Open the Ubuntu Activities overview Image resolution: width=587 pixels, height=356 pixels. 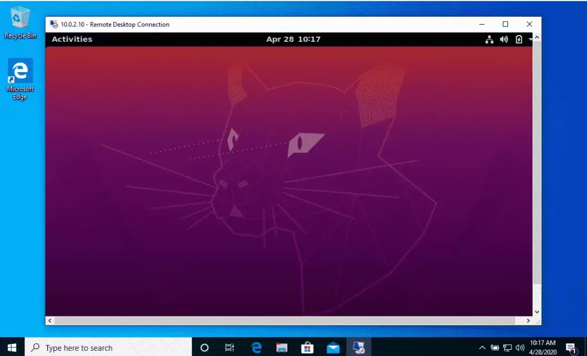click(x=72, y=39)
